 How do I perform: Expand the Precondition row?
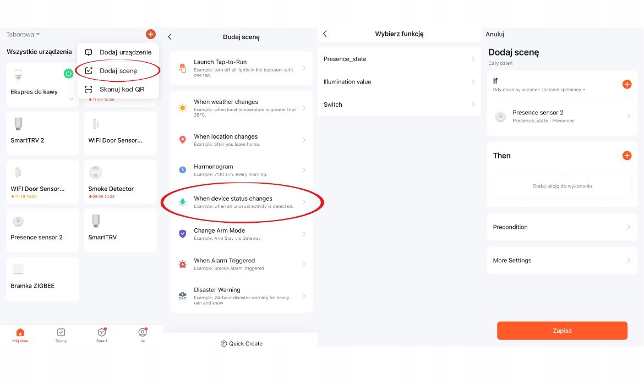561,227
